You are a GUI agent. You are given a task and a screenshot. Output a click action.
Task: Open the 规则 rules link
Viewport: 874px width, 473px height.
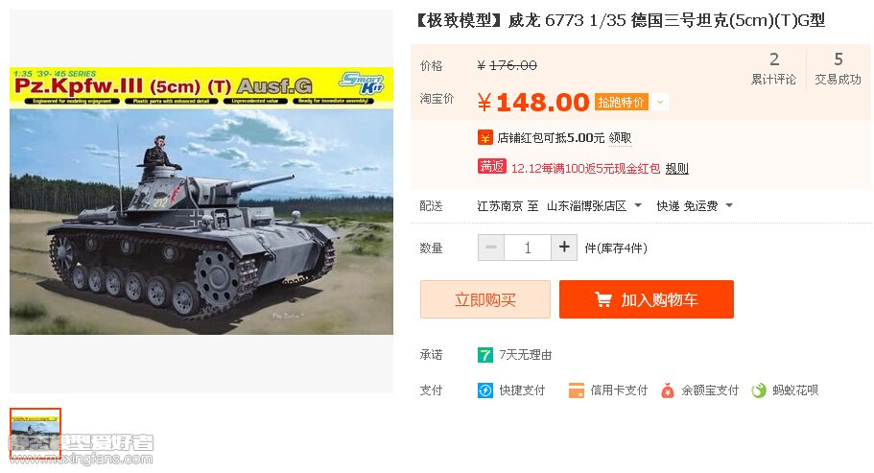click(676, 168)
